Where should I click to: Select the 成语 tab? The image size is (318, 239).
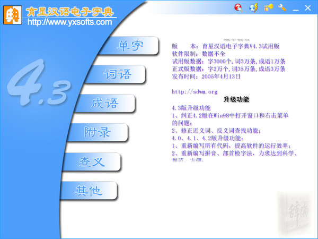[104, 103]
